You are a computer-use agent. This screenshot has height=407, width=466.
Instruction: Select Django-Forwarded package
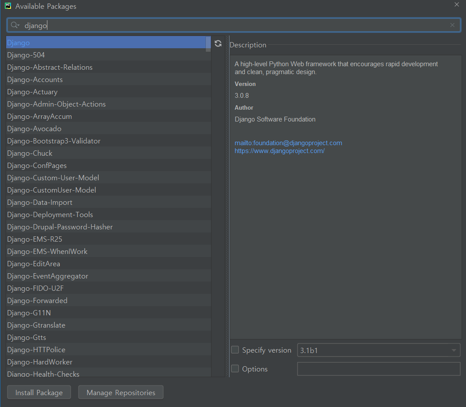click(108, 301)
